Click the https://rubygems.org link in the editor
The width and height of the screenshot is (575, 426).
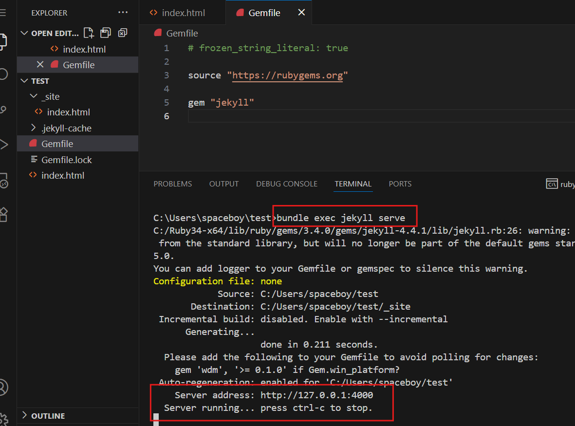click(287, 75)
